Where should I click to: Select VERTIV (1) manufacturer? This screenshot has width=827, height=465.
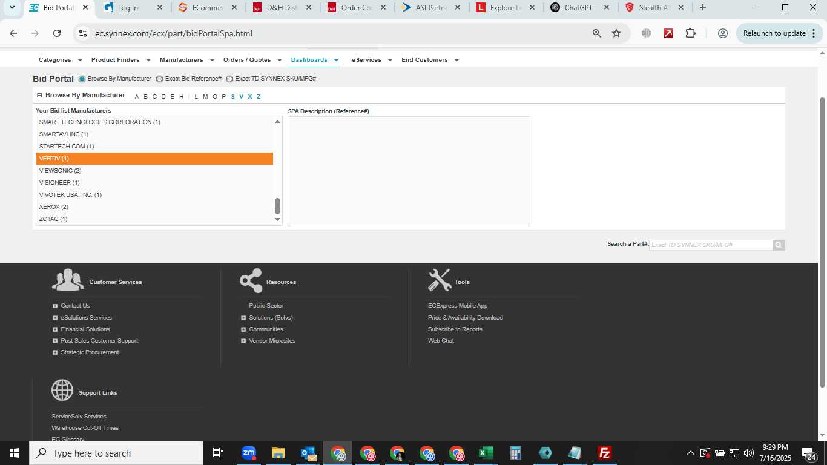(154, 159)
